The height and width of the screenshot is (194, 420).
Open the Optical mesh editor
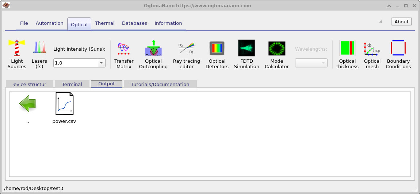click(372, 54)
